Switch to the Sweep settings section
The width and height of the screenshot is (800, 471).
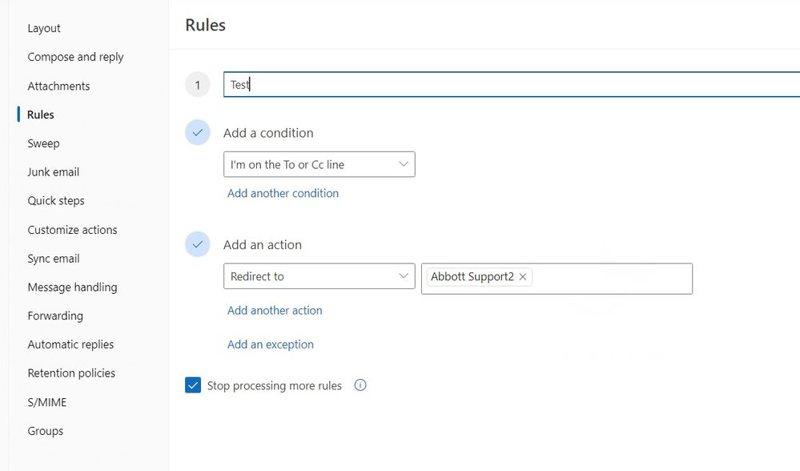pyautogui.click(x=43, y=143)
